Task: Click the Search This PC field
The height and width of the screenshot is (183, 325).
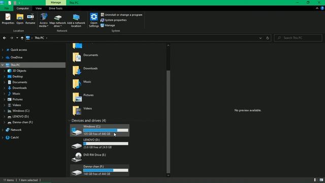Action: point(298,38)
